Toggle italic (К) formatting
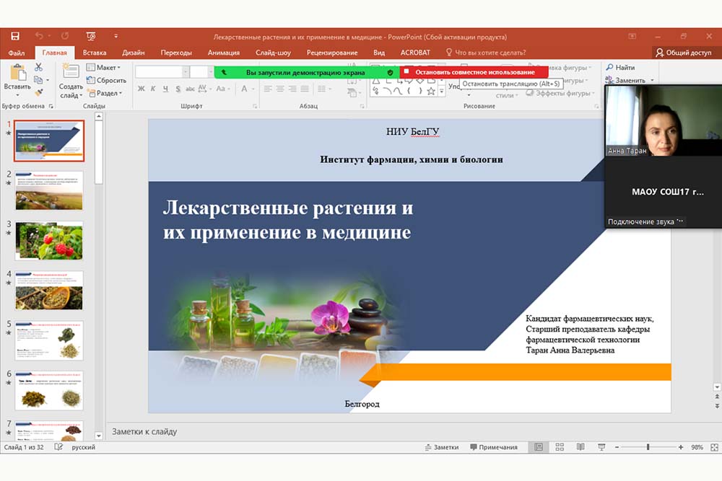 click(154, 89)
